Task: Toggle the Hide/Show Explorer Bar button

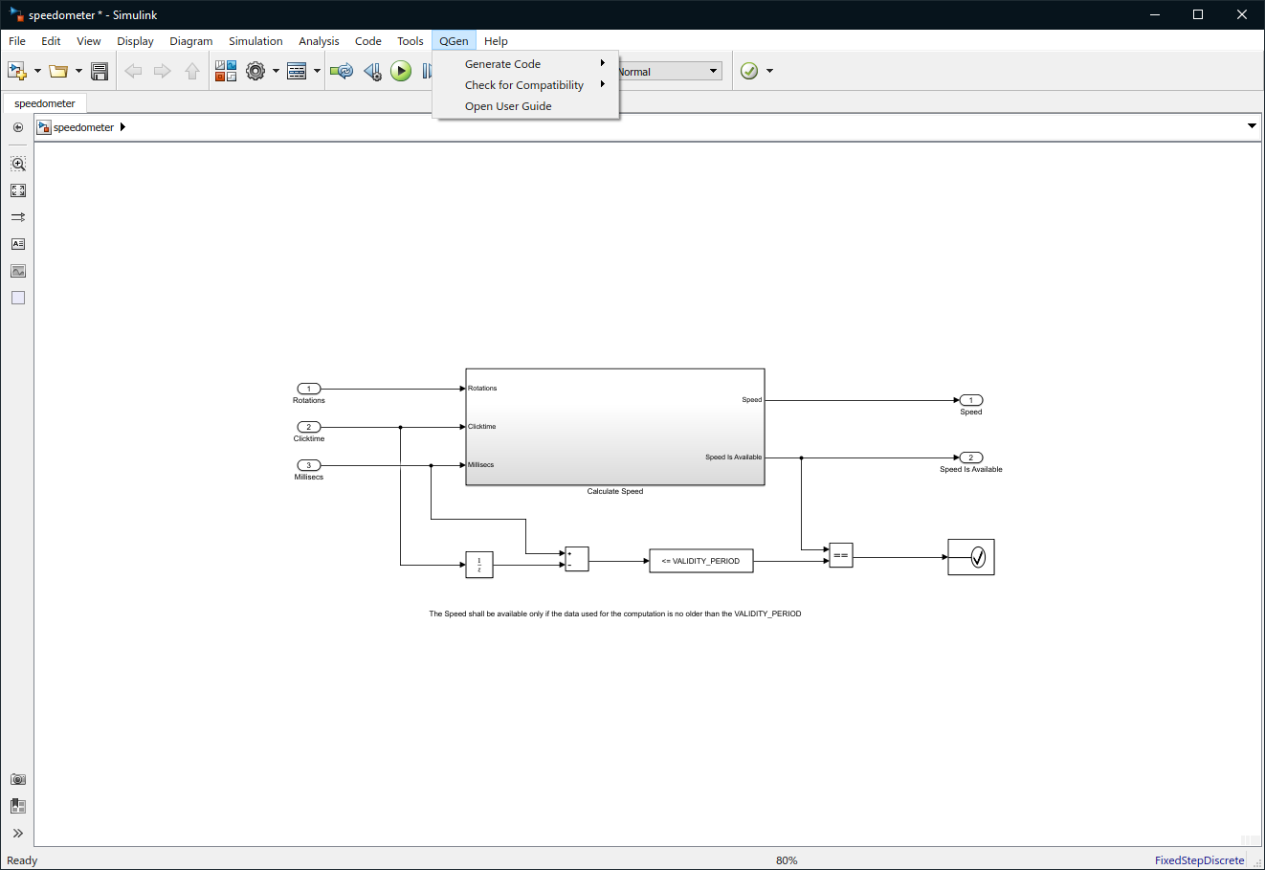Action: coord(18,127)
